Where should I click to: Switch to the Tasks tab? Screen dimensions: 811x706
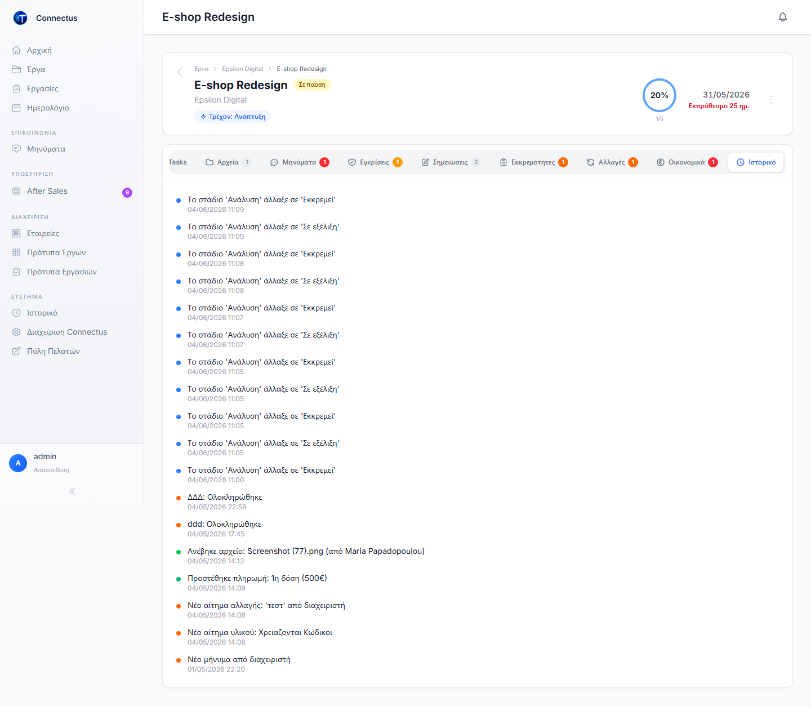[x=178, y=162]
